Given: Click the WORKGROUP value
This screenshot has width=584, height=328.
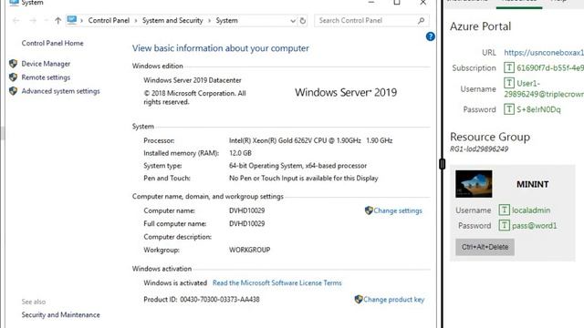Looking at the screenshot, I should (x=249, y=250).
